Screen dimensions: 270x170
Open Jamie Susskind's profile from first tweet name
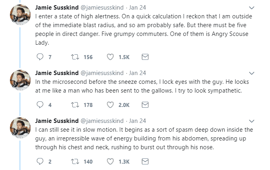tap(57, 8)
